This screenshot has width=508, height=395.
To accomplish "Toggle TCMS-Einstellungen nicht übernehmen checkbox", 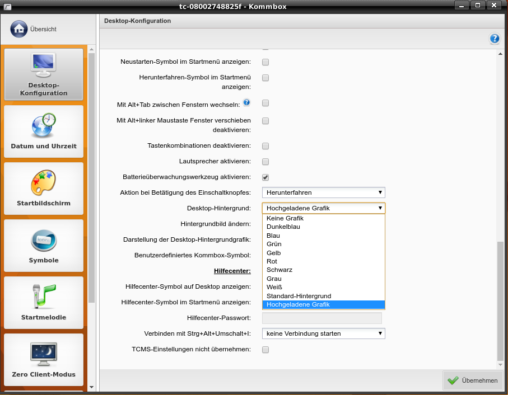I will click(x=265, y=350).
